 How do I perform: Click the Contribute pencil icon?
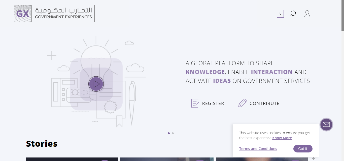pos(242,103)
